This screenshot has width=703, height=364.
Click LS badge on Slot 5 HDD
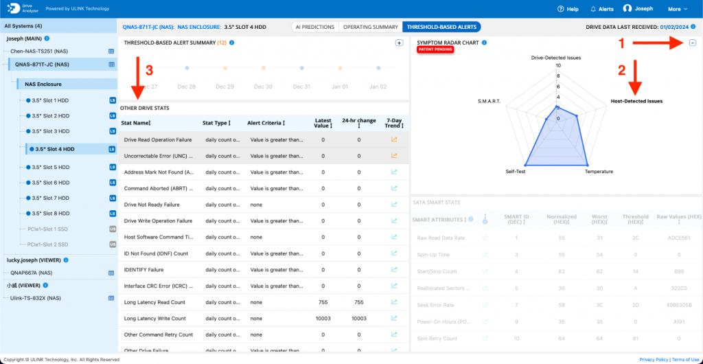coord(113,167)
